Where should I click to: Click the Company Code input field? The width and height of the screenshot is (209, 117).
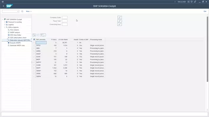(65, 17)
